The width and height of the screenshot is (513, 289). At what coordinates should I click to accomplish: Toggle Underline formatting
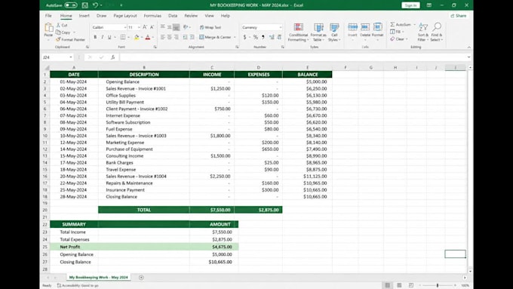[x=109, y=37]
